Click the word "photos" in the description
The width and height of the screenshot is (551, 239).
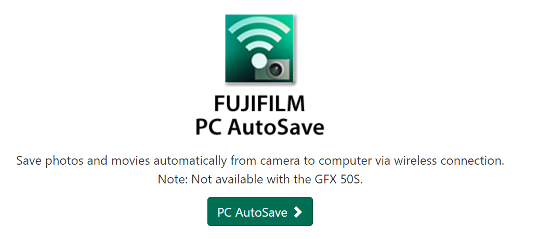pos(62,161)
